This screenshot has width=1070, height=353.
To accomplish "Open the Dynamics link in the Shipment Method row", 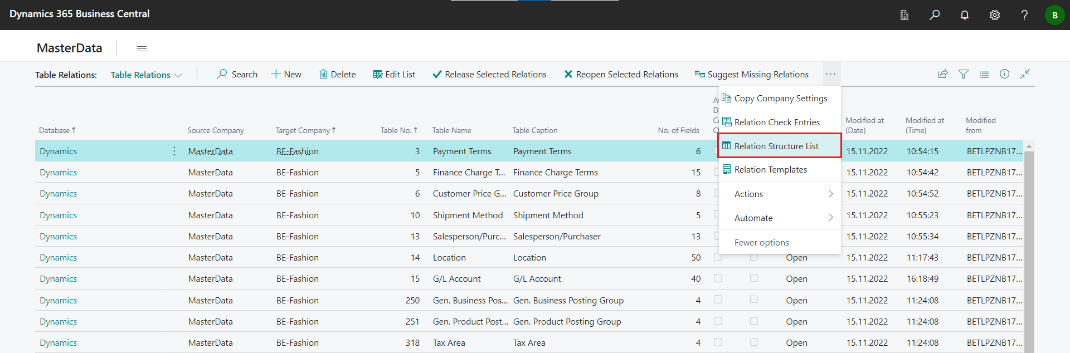I will click(58, 215).
